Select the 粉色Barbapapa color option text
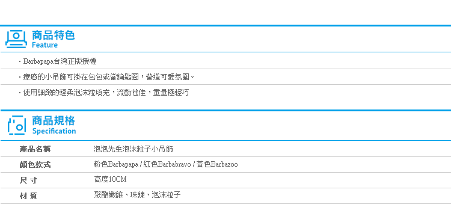 pos(115,165)
